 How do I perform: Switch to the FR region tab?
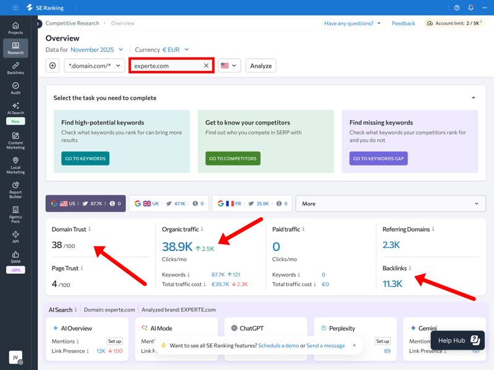(252, 203)
